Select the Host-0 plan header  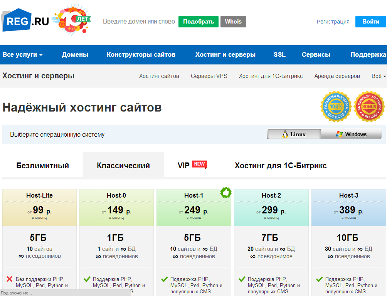116,195
